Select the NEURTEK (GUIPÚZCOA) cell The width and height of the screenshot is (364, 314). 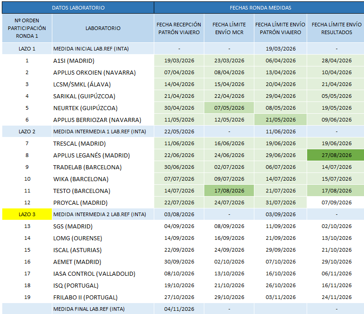[x=103, y=108]
